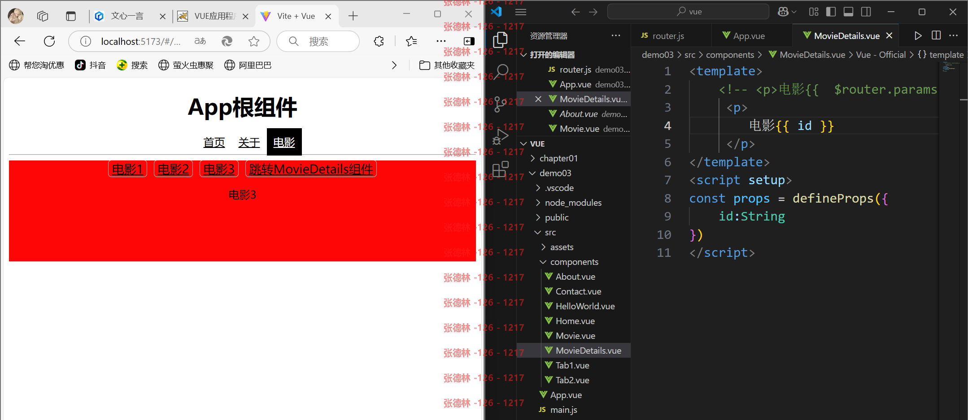Viewport: 968px width, 420px height.
Task: Open About.vue in components folder
Action: pyautogui.click(x=575, y=277)
